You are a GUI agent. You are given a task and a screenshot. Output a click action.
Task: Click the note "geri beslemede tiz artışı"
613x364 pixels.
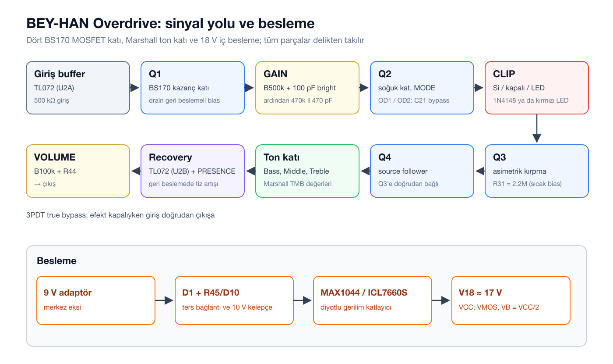click(x=183, y=184)
